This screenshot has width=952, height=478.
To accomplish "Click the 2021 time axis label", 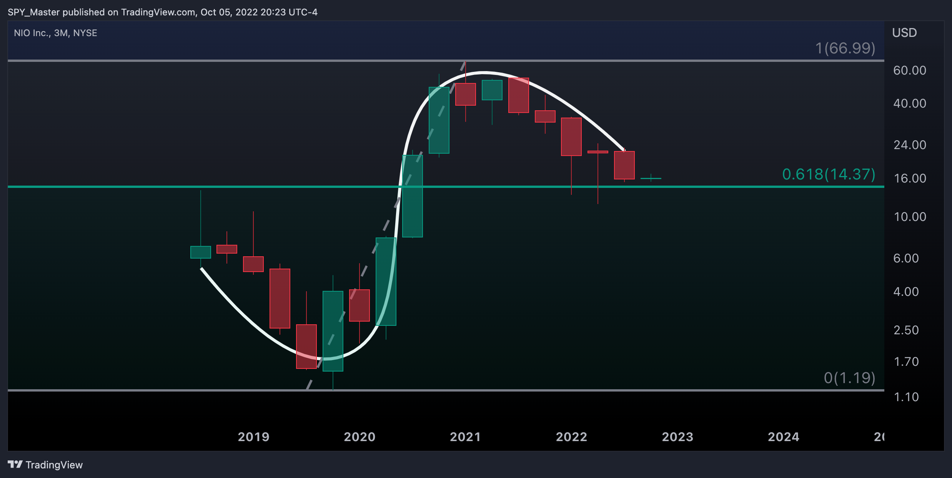I will [465, 437].
